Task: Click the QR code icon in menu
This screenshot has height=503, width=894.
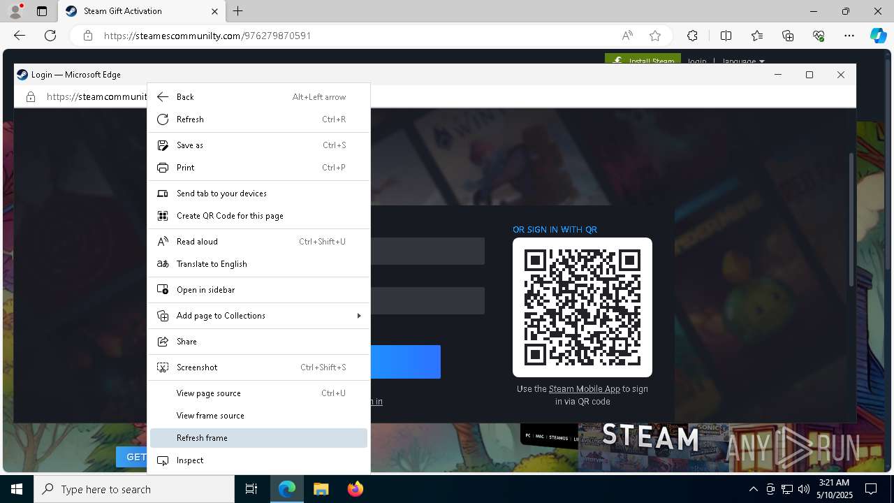Action: tap(163, 216)
